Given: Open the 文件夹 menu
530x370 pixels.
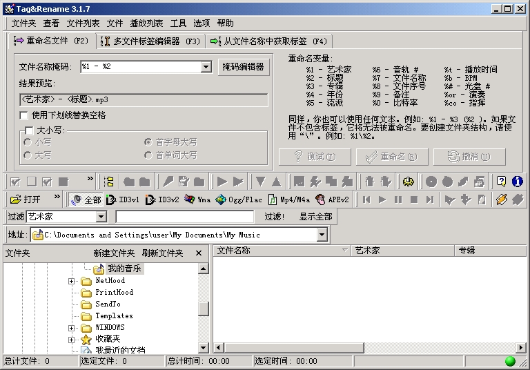Looking at the screenshot, I should point(23,23).
